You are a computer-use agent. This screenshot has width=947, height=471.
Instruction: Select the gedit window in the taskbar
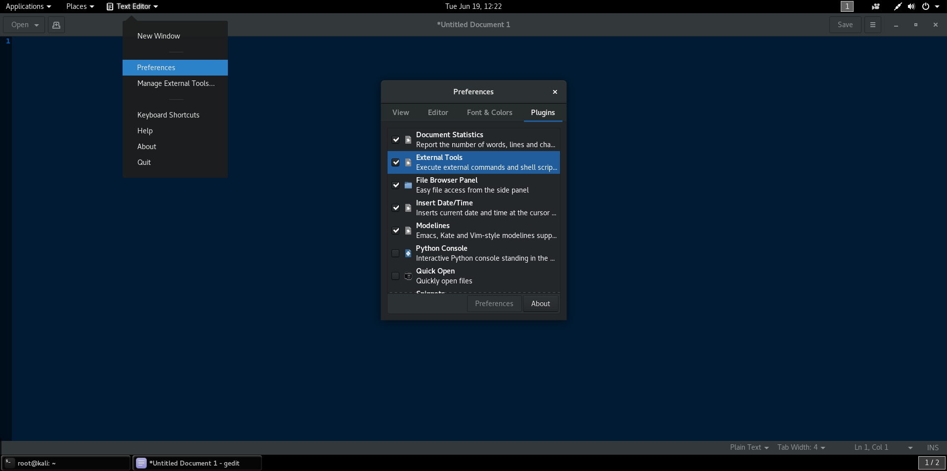click(197, 463)
